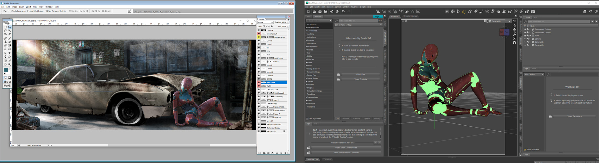
Task: Open the Filter menu in Photoshop
Action: coord(35,7)
